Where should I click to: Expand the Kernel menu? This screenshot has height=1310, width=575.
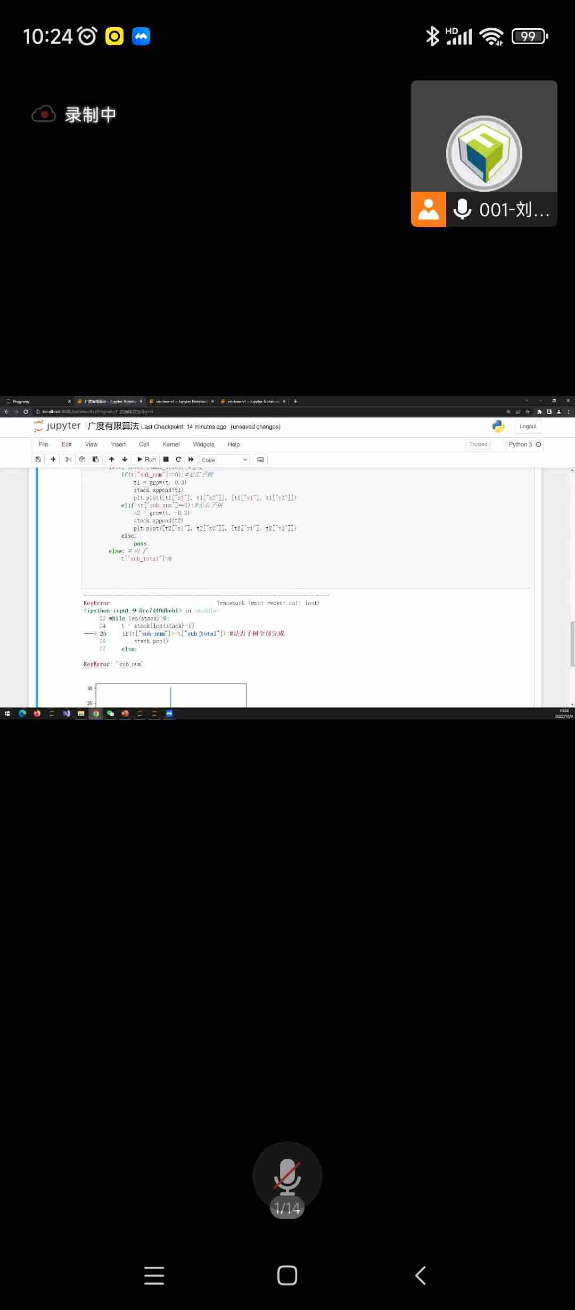point(171,445)
